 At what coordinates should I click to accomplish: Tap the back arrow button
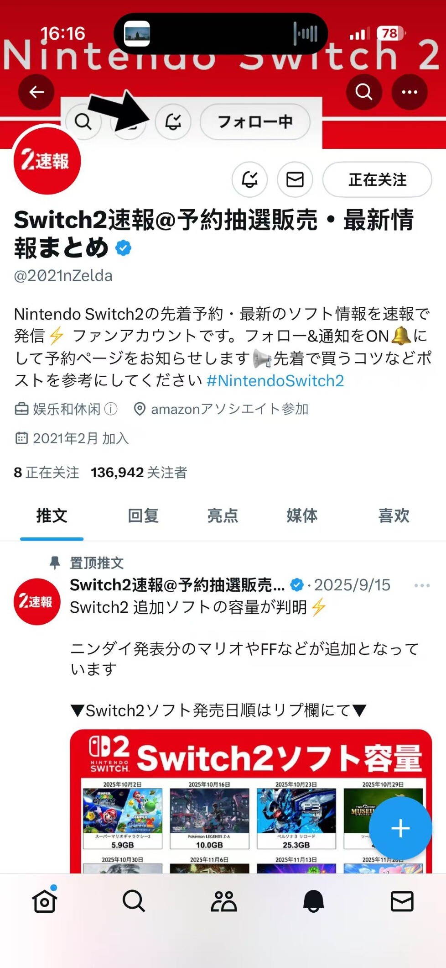pos(36,92)
